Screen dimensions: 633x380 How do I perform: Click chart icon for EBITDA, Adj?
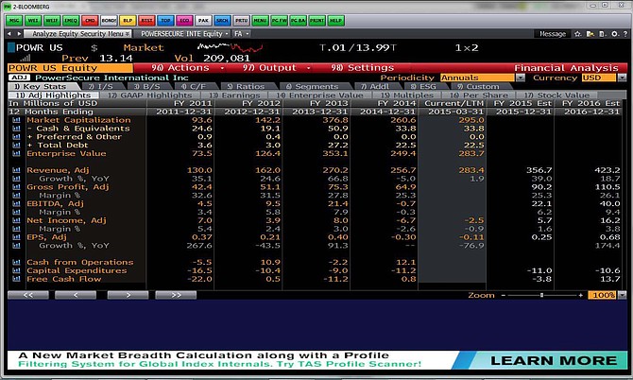coord(16,202)
